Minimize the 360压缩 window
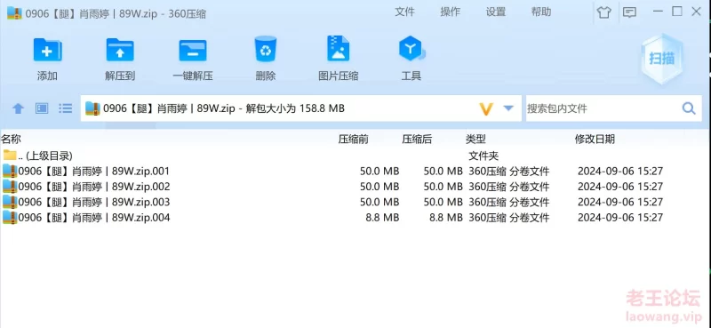 [x=657, y=12]
